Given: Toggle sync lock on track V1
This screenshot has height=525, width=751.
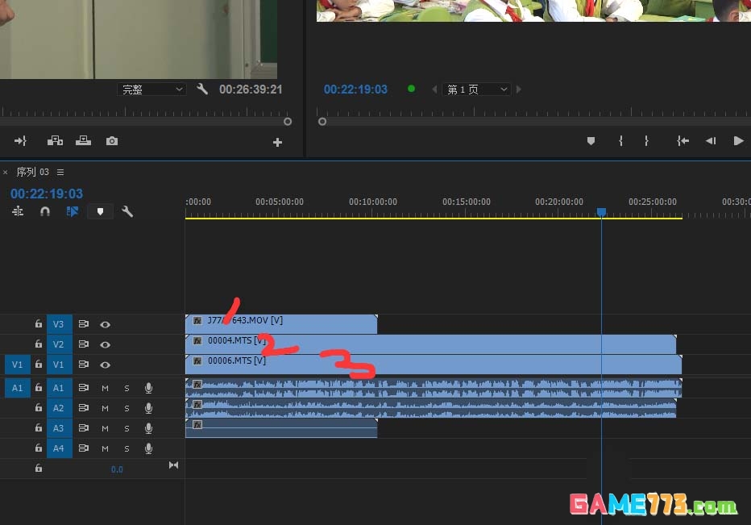Looking at the screenshot, I should coord(83,365).
